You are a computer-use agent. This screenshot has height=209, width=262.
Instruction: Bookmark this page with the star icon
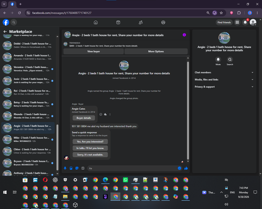[x=221, y=13]
